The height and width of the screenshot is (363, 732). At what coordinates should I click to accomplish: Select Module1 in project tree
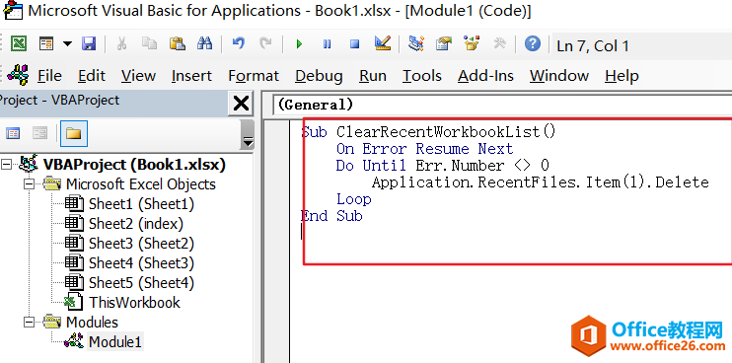tap(114, 342)
